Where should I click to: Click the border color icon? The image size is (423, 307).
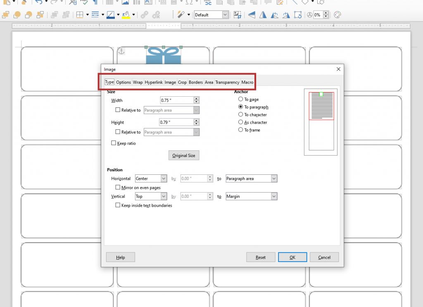pyautogui.click(x=110, y=15)
